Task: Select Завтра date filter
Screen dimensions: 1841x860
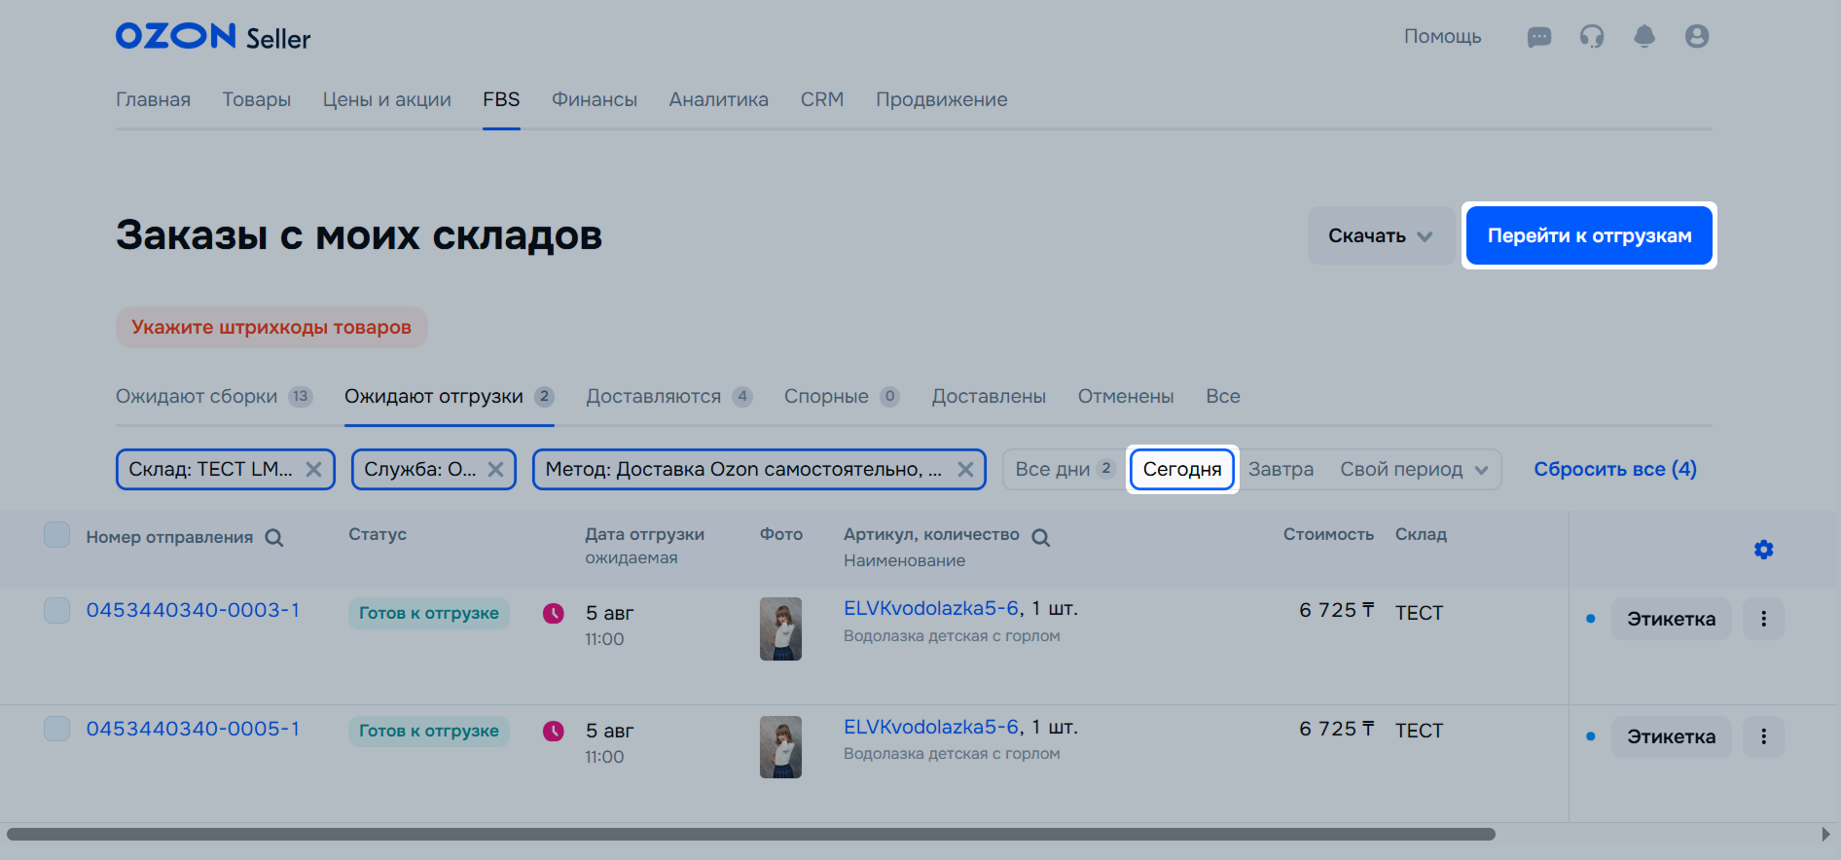Action: click(1281, 469)
